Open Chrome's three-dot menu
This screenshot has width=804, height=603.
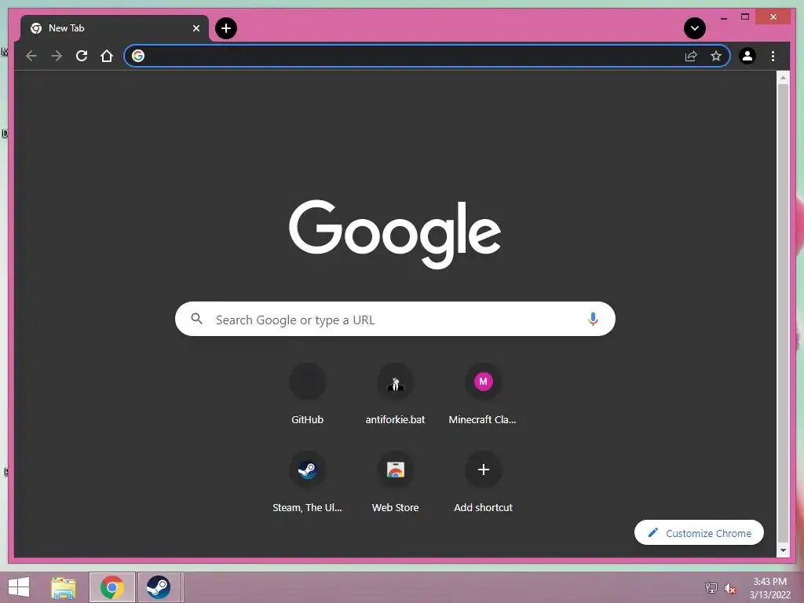[773, 56]
